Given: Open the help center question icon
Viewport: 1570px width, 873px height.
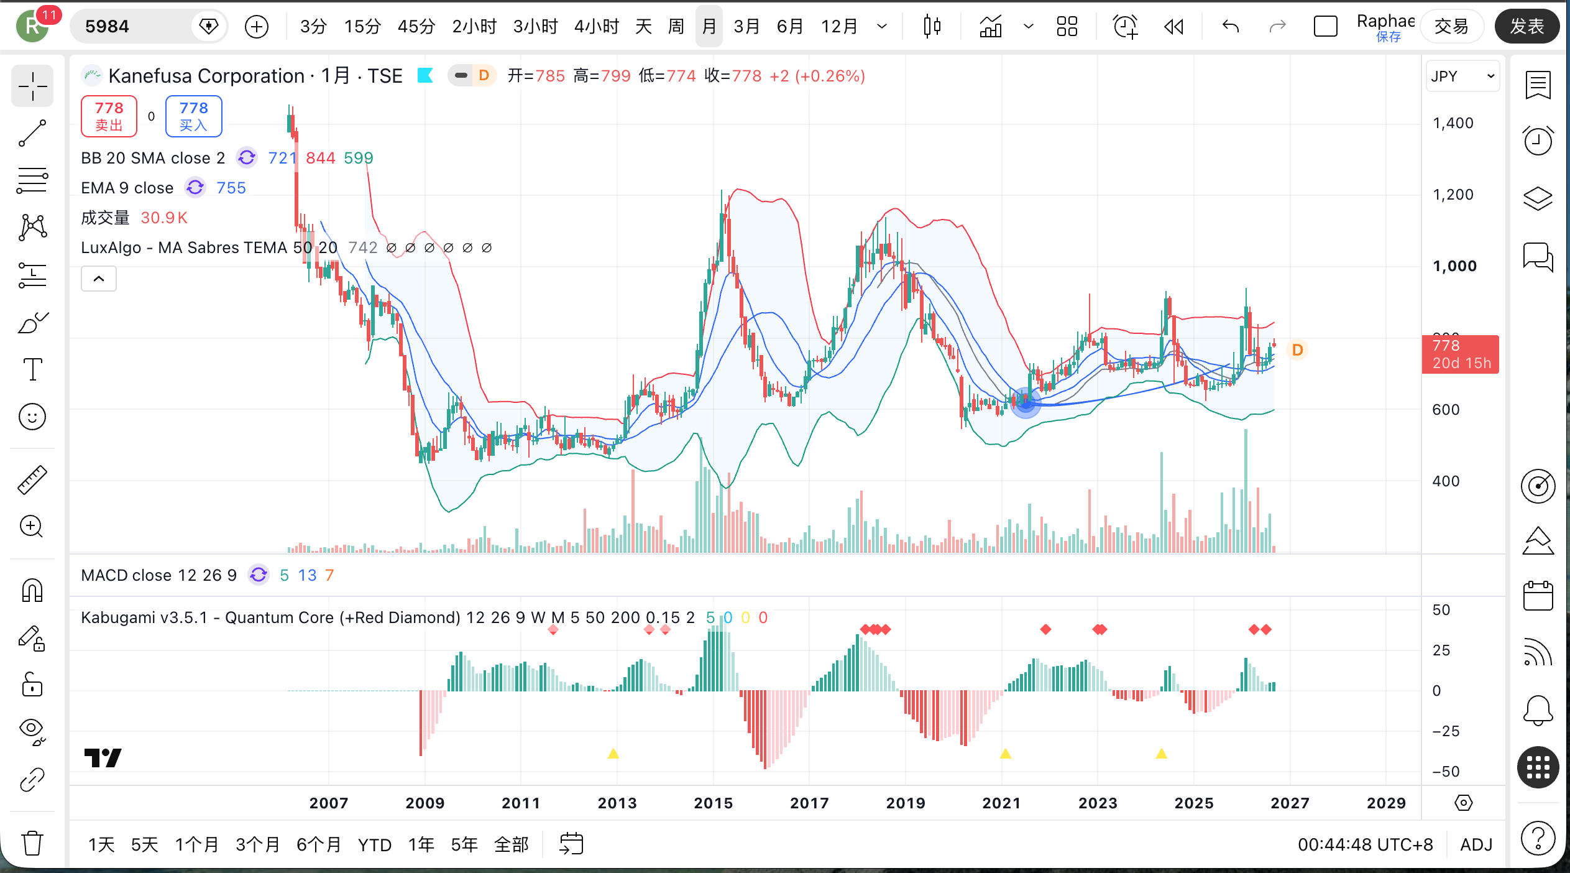Looking at the screenshot, I should coord(1538,838).
